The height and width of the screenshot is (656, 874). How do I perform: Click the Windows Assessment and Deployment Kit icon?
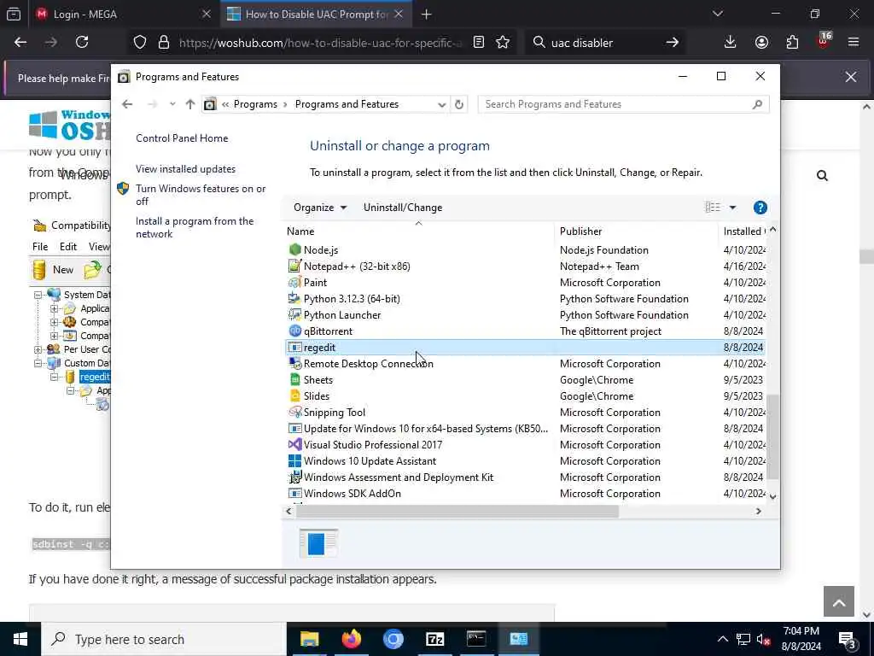point(294,477)
